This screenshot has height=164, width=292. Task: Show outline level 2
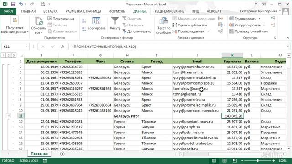coord(8,56)
